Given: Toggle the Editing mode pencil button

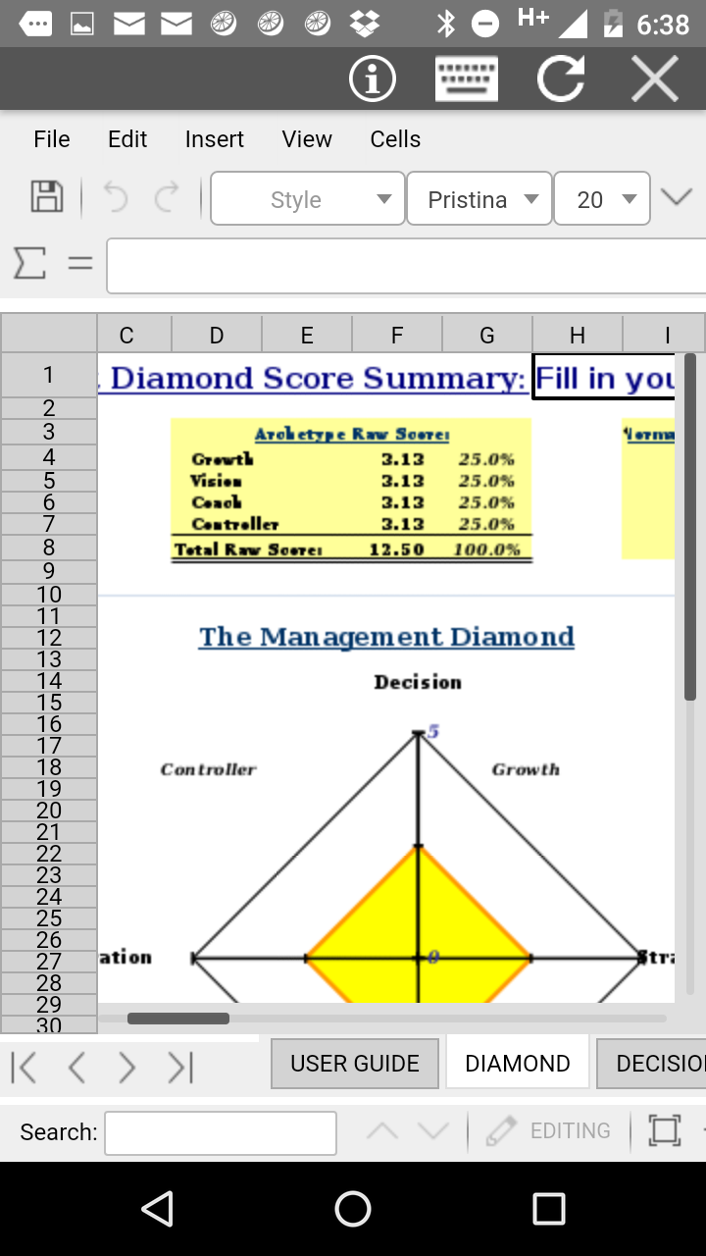Looking at the screenshot, I should pyautogui.click(x=548, y=1130).
